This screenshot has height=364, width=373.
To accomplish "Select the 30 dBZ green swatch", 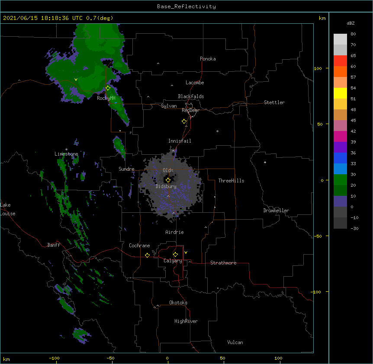I will (340, 180).
